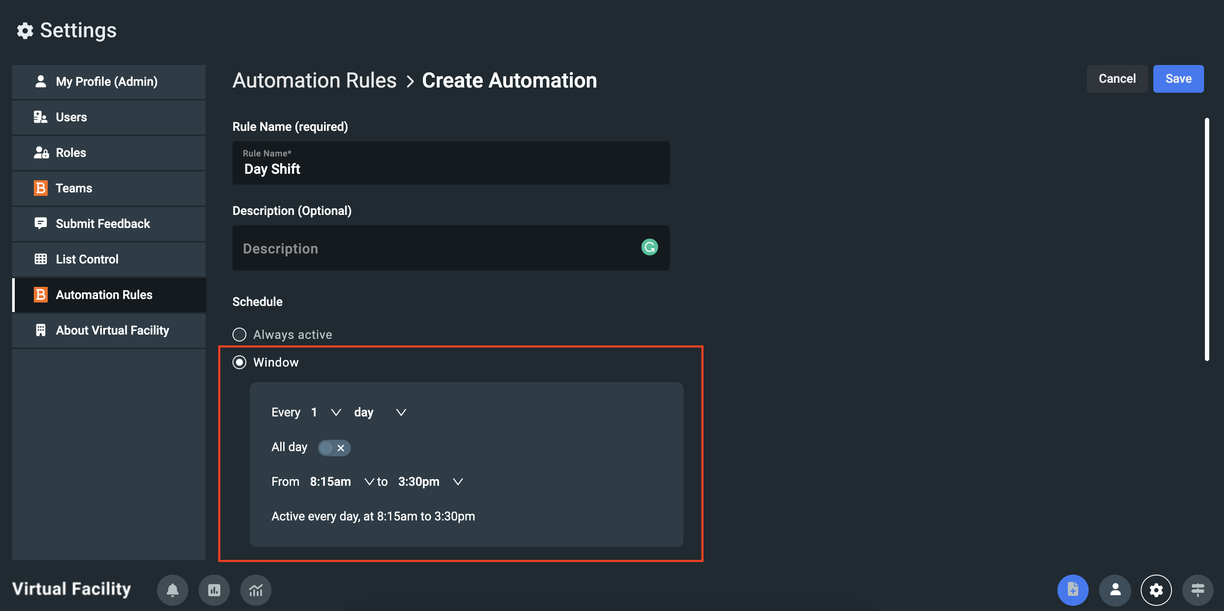
Task: Open the Automation Rules section
Action: 104,294
